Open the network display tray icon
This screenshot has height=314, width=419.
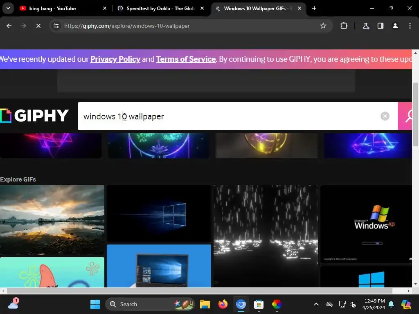[x=342, y=304]
